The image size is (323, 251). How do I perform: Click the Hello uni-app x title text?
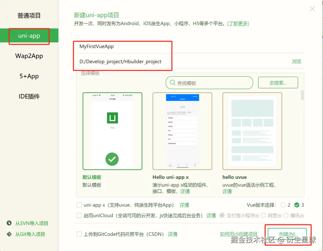pyautogui.click(x=170, y=177)
